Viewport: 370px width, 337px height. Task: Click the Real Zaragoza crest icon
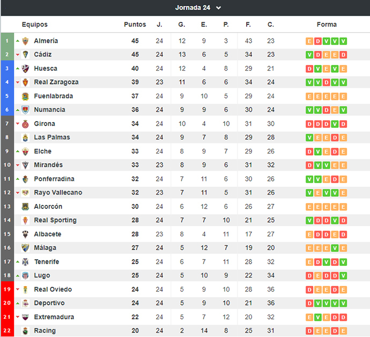25,82
